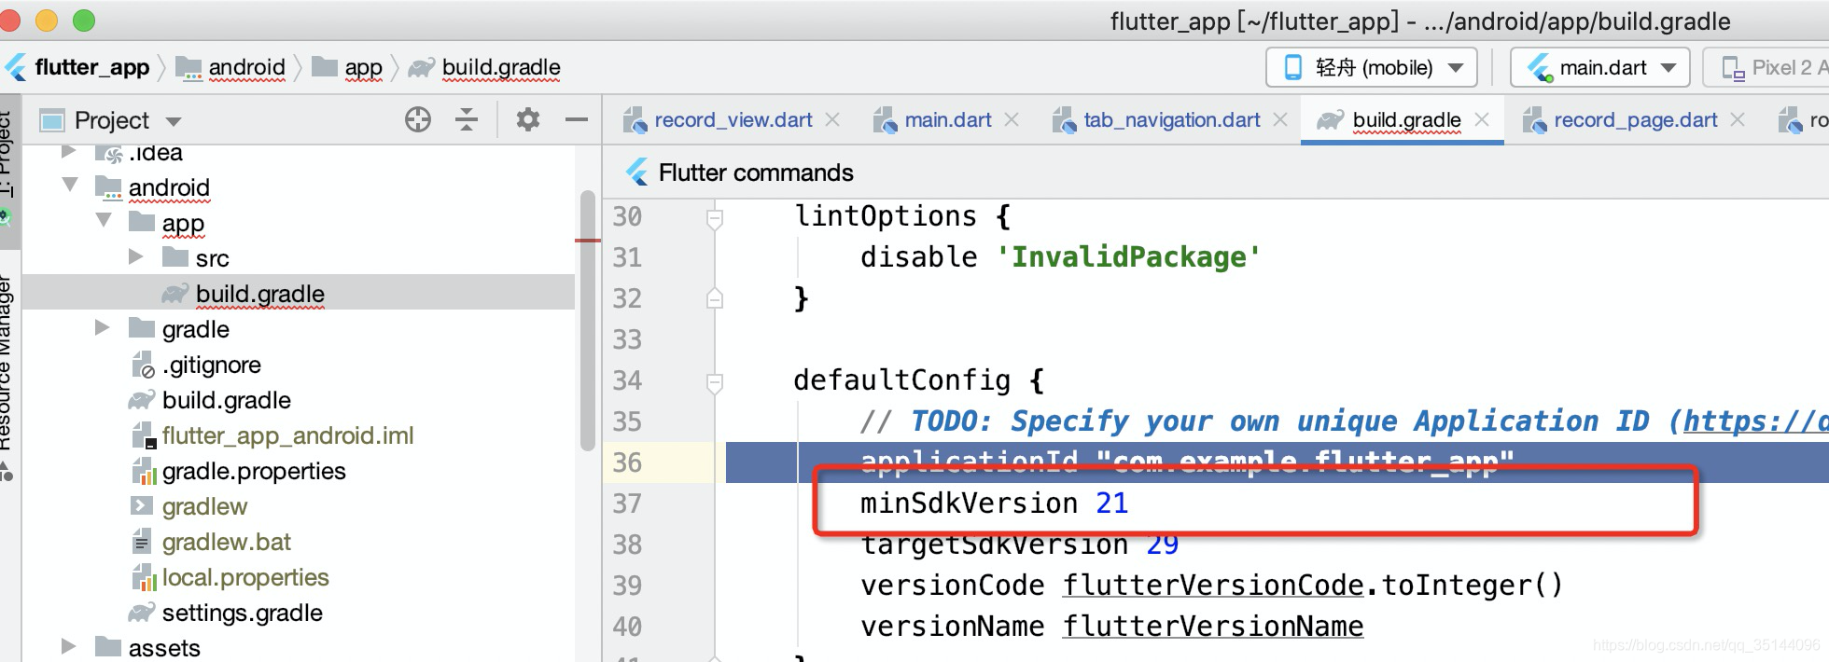The width and height of the screenshot is (1829, 662).
Task: Select the src folder in tree
Action: [x=212, y=258]
